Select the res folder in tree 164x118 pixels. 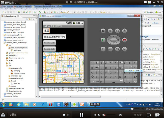10,65
